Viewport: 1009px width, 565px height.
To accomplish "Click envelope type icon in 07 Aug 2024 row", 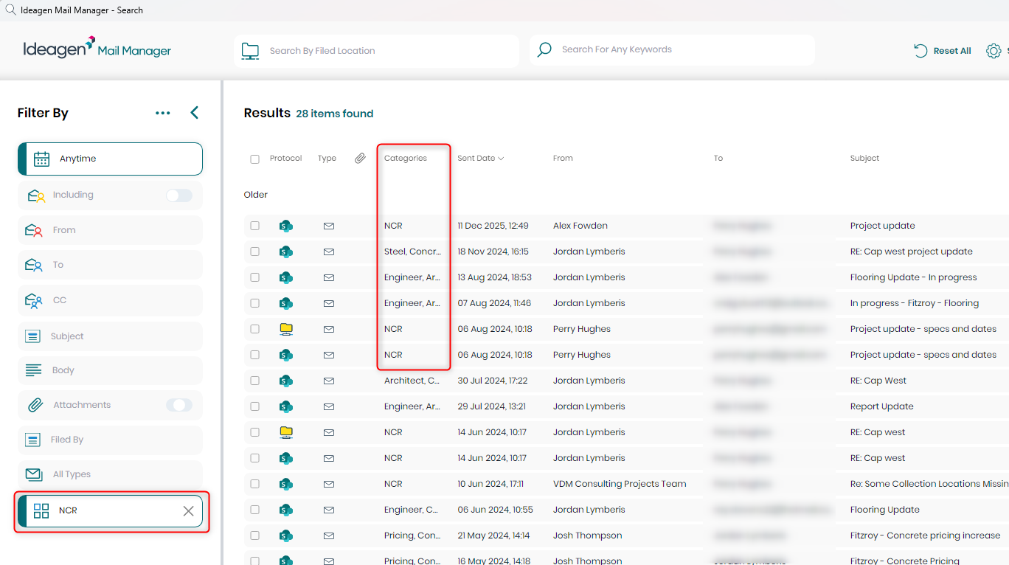I will coord(329,303).
